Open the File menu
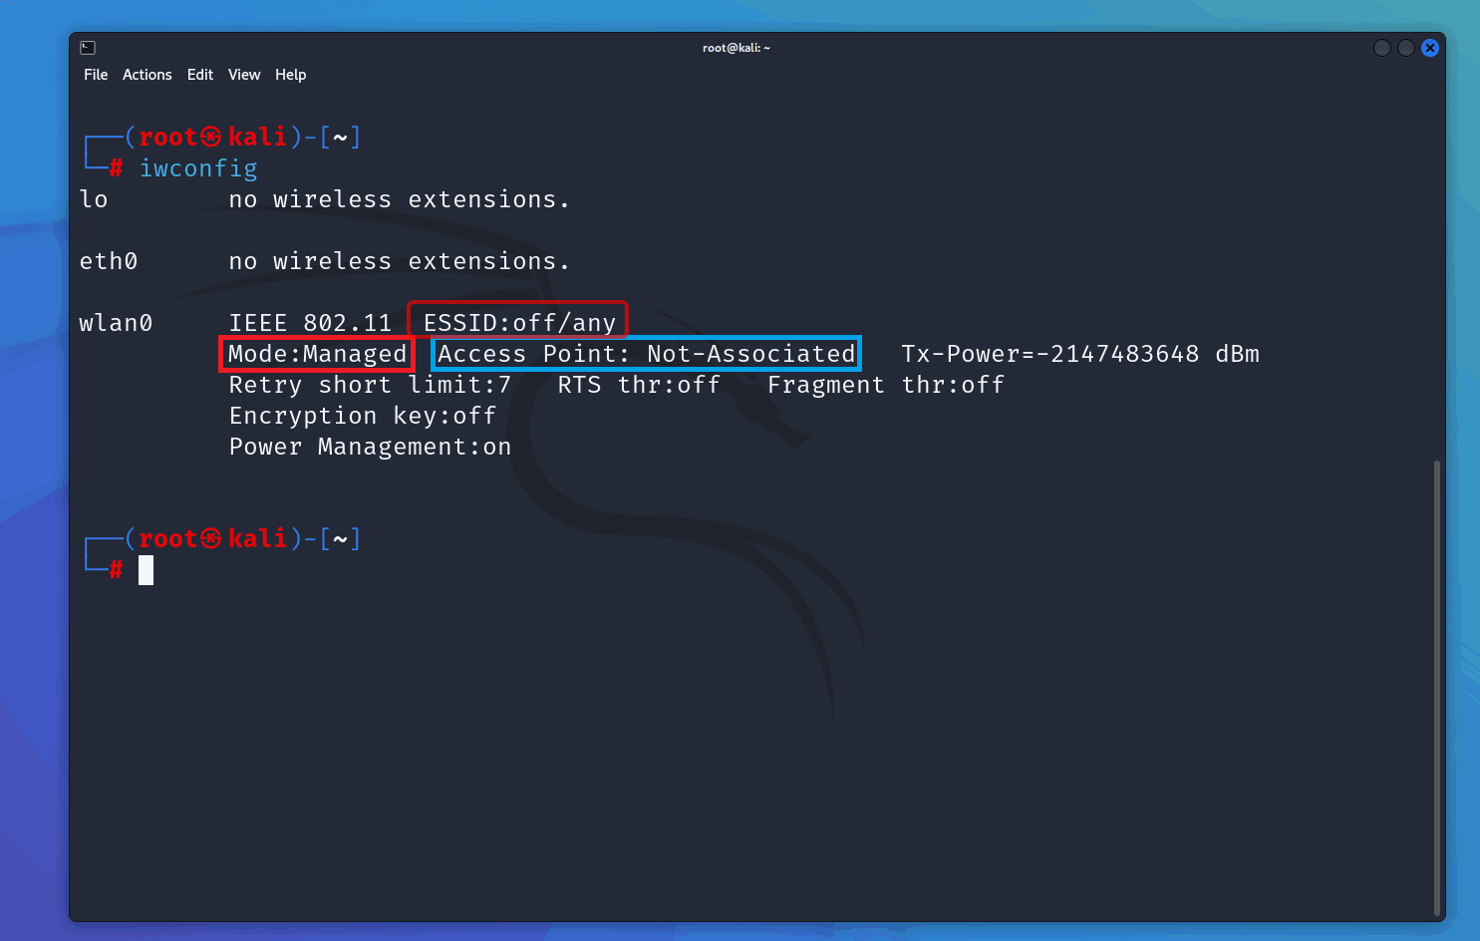 click(96, 74)
